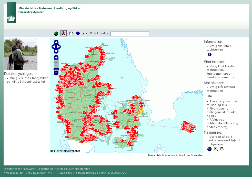Pan the map up with the up arrow
Screen dimensions: 252x177
(56, 42)
